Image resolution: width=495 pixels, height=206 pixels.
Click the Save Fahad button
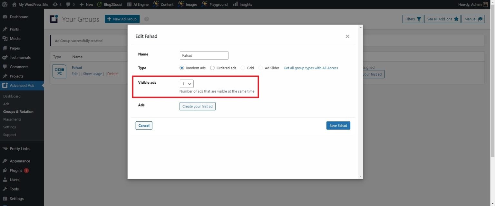338,125
